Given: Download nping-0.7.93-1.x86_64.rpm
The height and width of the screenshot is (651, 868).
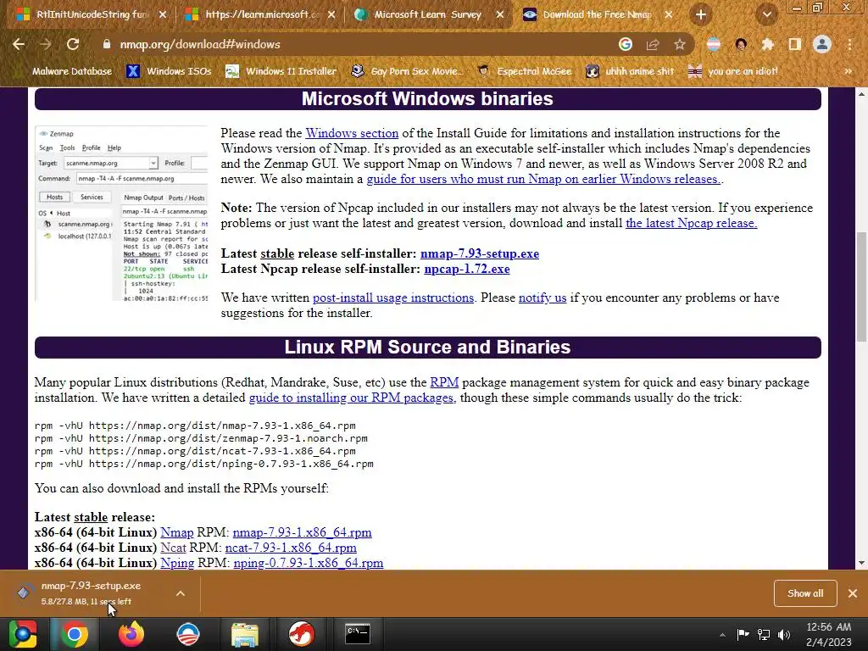Looking at the screenshot, I should pos(309,563).
